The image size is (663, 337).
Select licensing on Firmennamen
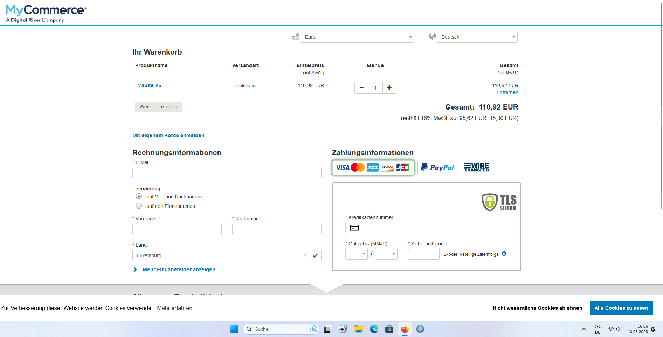point(139,206)
